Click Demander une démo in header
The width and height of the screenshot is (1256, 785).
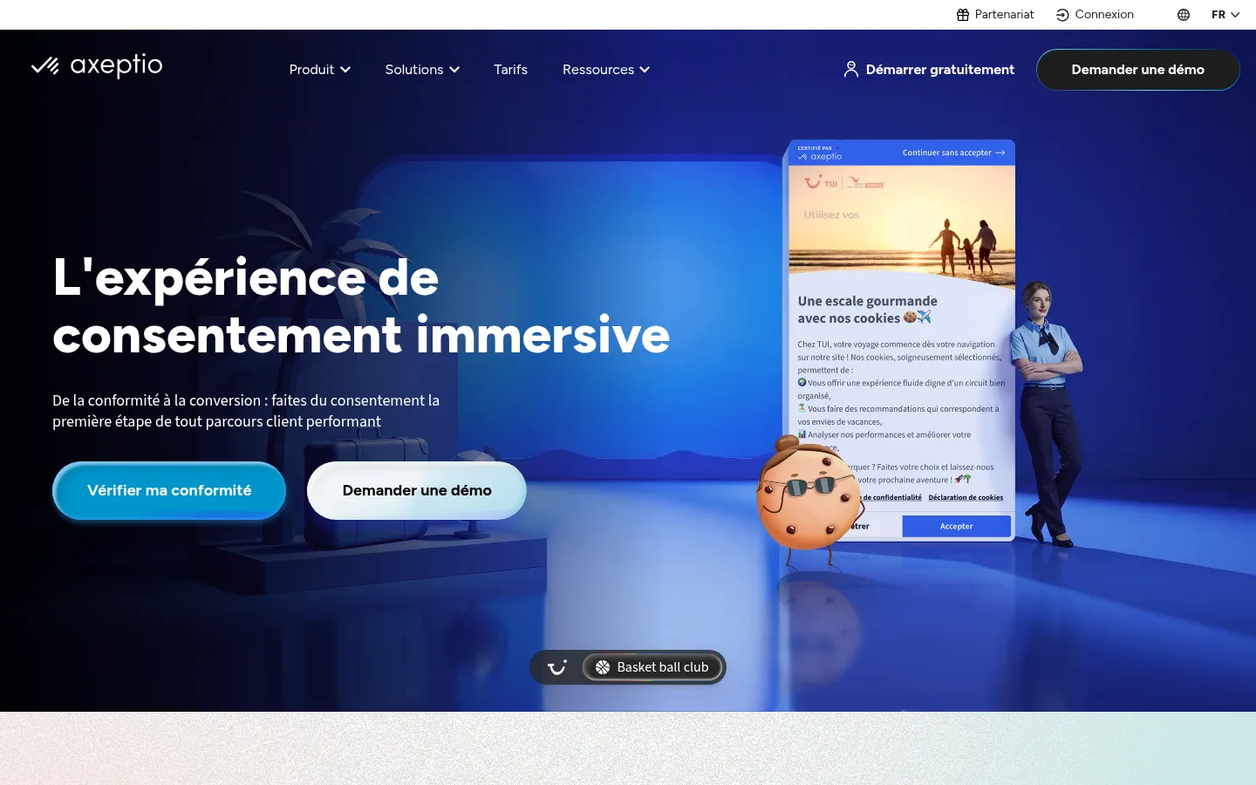tap(1137, 70)
